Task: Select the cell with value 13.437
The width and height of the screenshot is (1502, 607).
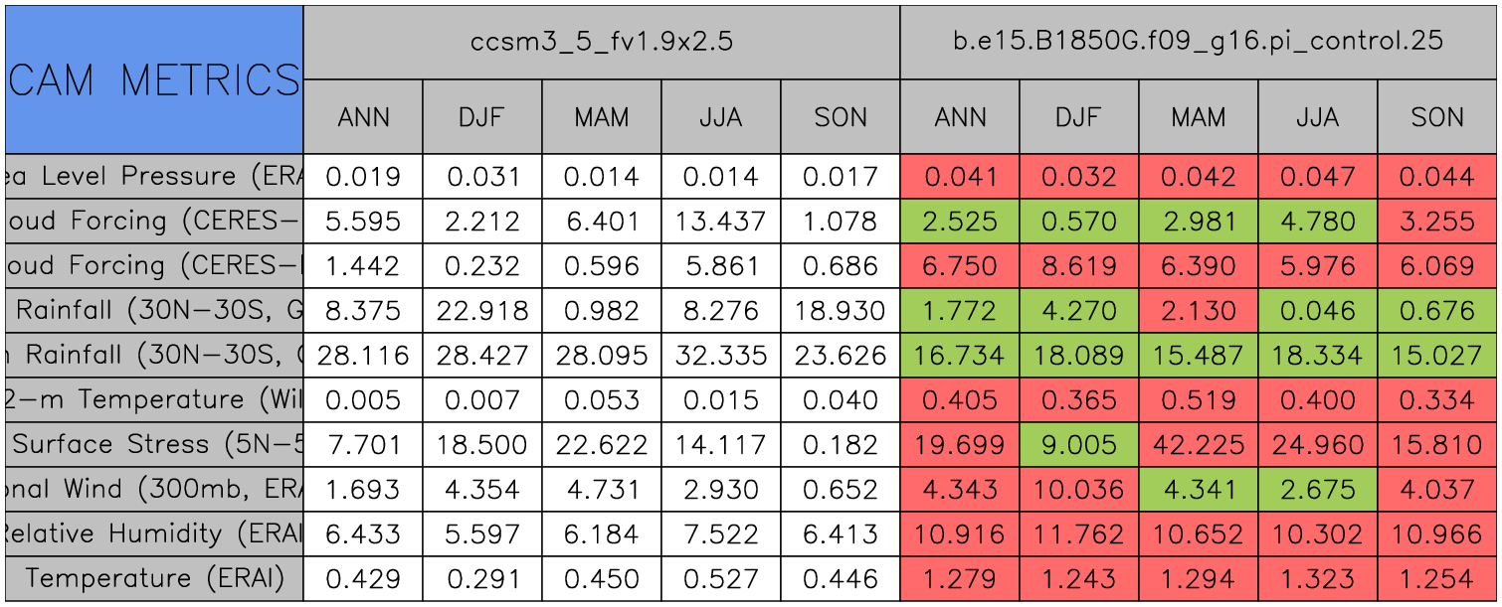Action: [721, 221]
